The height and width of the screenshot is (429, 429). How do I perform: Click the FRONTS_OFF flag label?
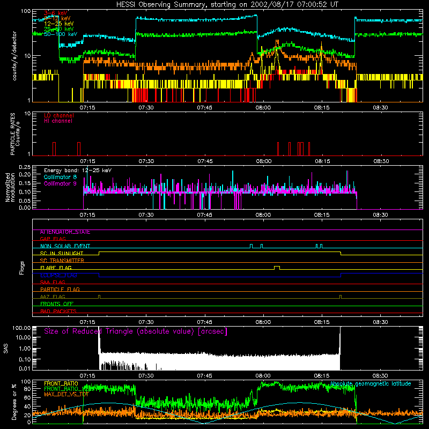[x=57, y=304]
